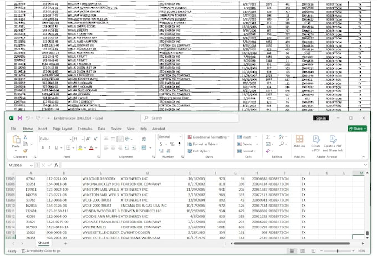Cut selection with the scissors icon
Image resolution: width=377 pixels, height=256 pixels.
[25, 137]
